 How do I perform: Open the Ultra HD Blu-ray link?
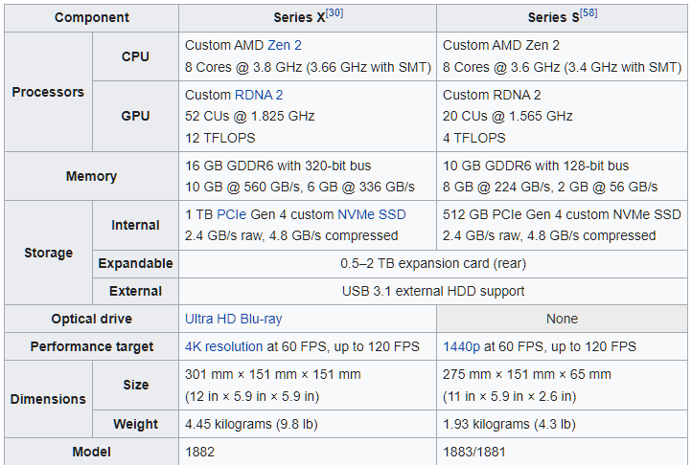coord(234,320)
